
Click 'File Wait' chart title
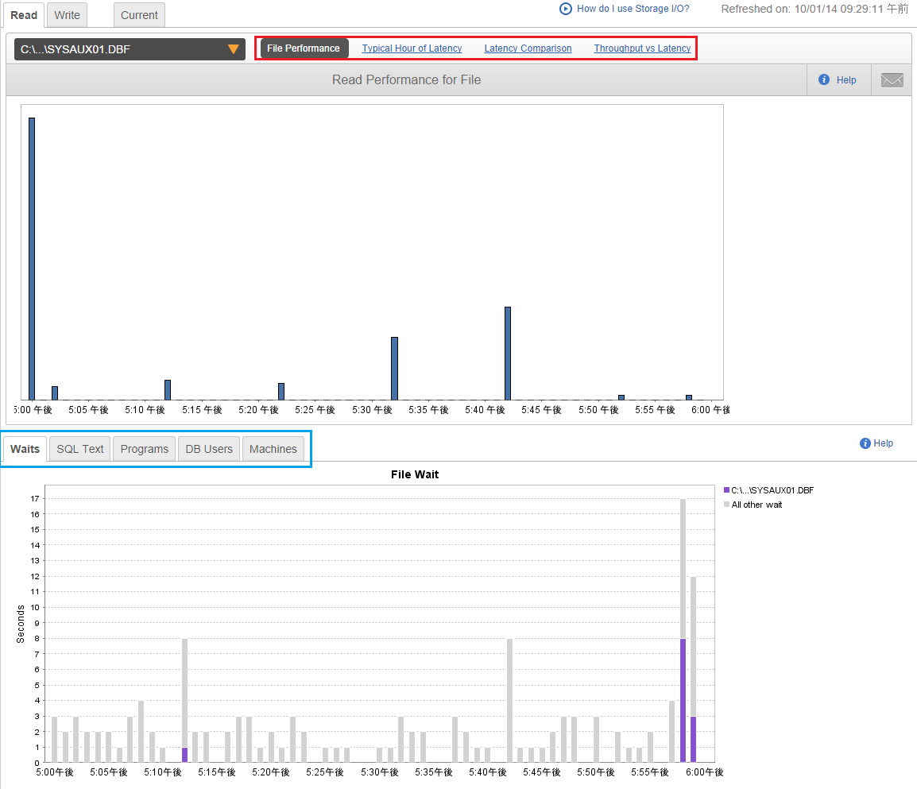415,474
